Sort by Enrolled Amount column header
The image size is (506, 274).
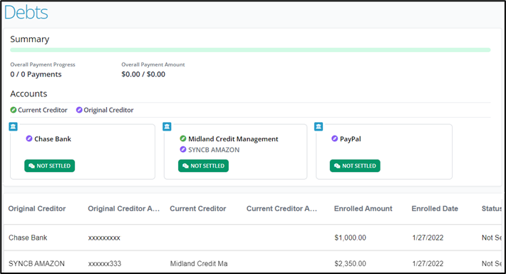pyautogui.click(x=363, y=209)
